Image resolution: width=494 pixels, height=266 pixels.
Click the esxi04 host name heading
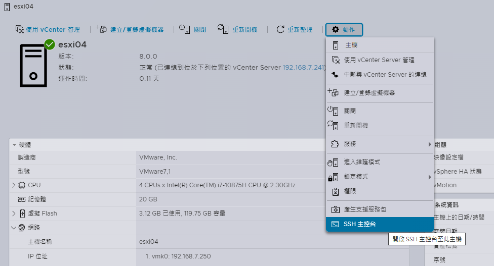click(x=72, y=44)
